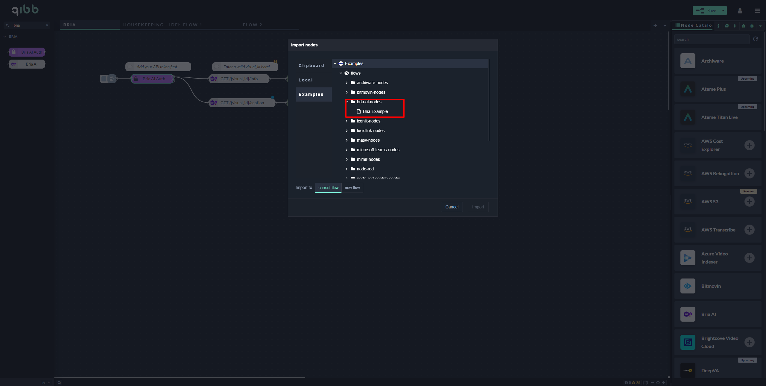This screenshot has width=766, height=386.
Task: Collapse the flows tree node
Action: pos(341,73)
